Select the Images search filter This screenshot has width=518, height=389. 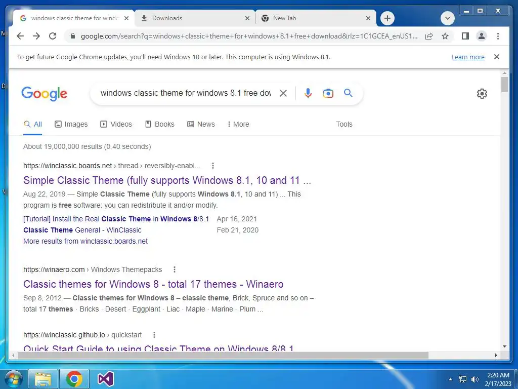(71, 125)
